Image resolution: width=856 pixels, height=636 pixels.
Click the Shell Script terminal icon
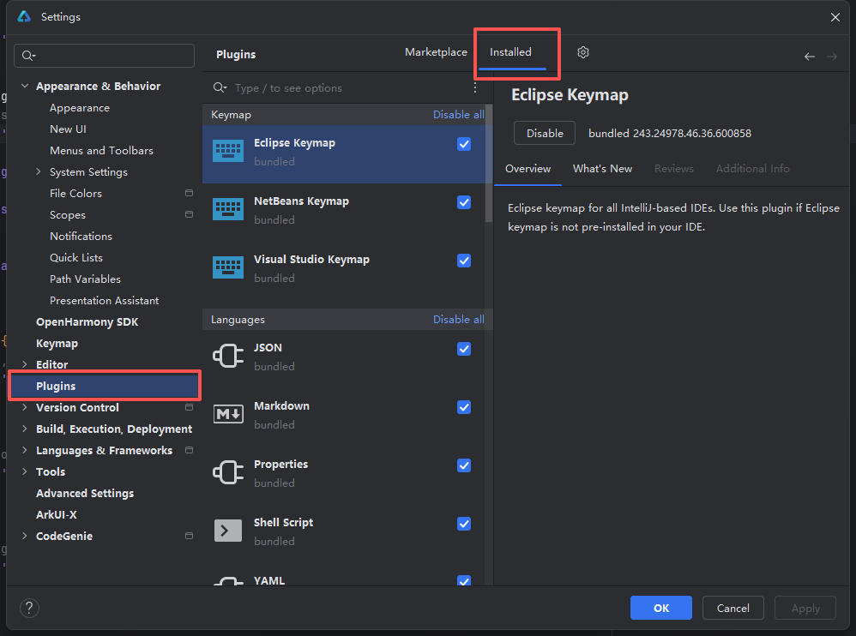227,531
